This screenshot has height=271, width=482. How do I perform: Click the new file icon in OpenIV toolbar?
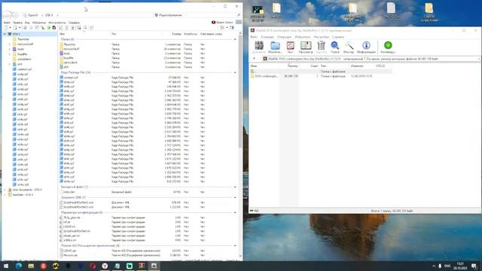click(5, 28)
